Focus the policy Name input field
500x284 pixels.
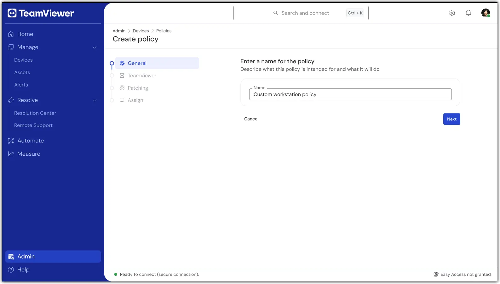tap(350, 94)
